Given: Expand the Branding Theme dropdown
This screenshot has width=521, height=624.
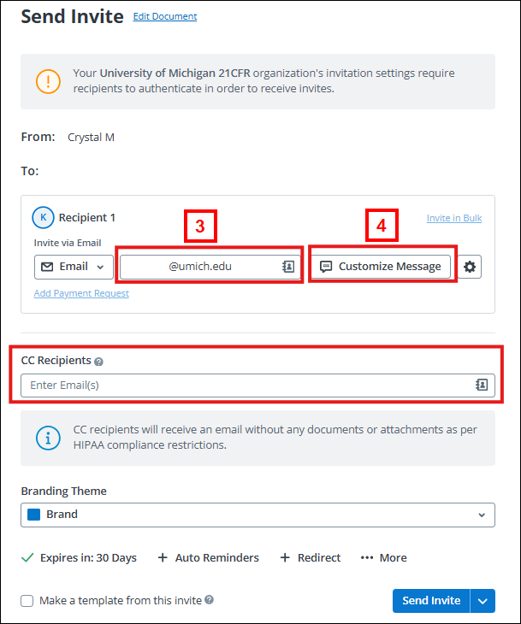Looking at the screenshot, I should coord(258,515).
